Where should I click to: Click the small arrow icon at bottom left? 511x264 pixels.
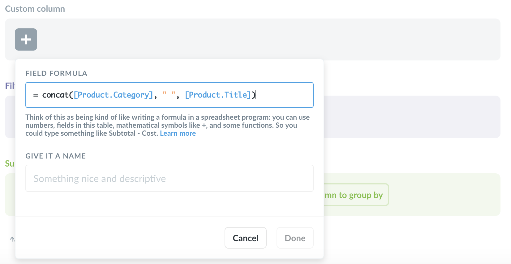pyautogui.click(x=12, y=239)
